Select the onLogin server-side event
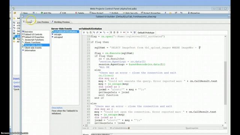The image size is (240, 135). pyautogui.click(x=57, y=34)
